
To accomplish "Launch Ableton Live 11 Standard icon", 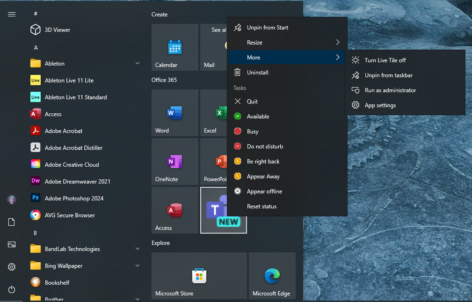I will point(36,97).
